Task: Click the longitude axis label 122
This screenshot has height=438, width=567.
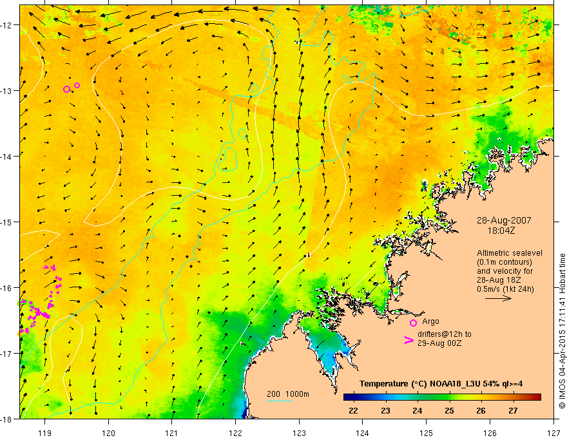Action: 235,433
